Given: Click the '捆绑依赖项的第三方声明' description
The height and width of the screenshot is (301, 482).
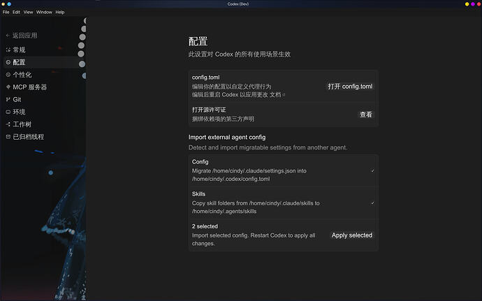Looking at the screenshot, I should coord(223,119).
